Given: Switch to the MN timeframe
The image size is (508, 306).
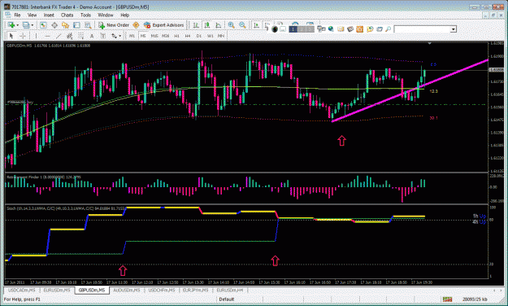Looking at the screenshot, I should tap(221, 36).
